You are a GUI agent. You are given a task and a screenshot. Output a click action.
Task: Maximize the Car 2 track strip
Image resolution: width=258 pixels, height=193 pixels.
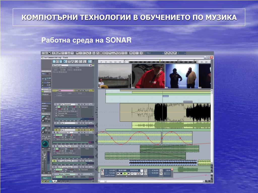click(x=93, y=123)
